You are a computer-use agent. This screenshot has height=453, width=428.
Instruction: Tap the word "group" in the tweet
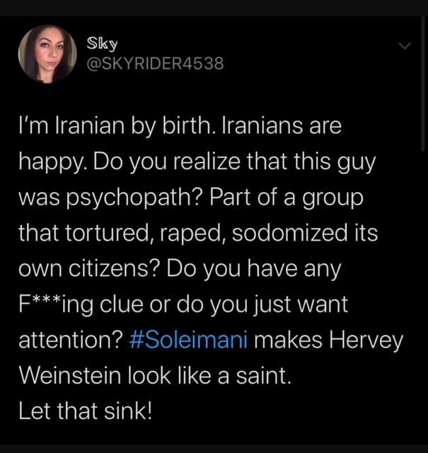click(335, 197)
